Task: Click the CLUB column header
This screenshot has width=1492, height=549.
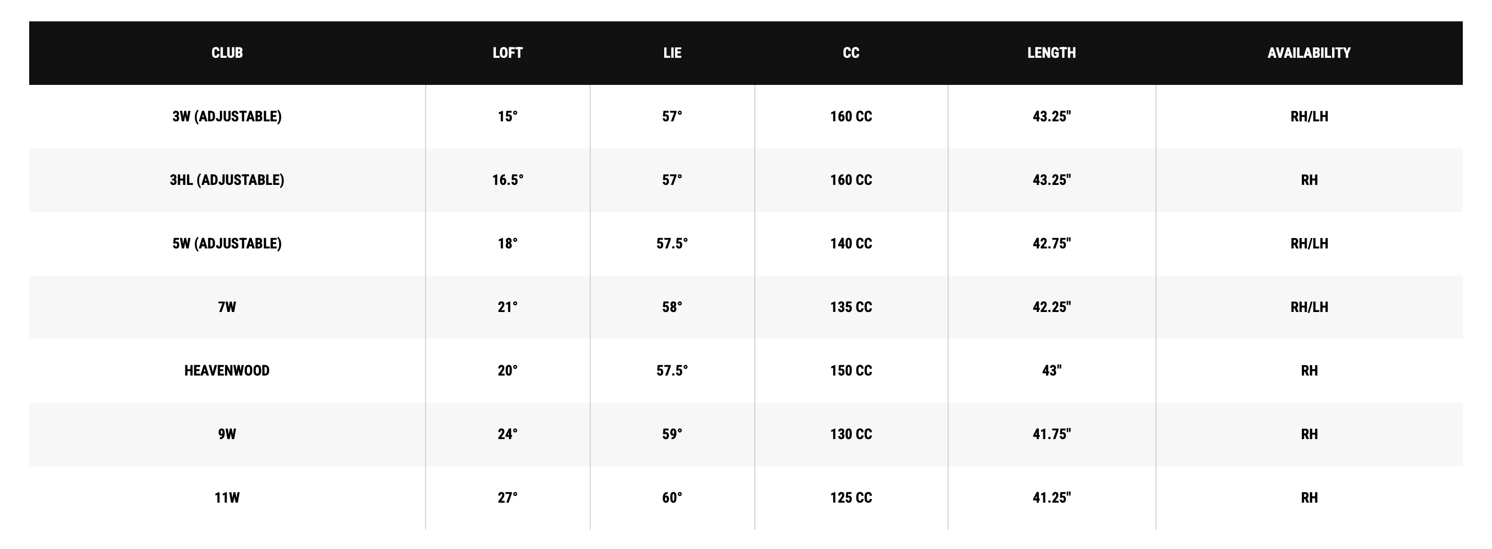Action: (227, 53)
